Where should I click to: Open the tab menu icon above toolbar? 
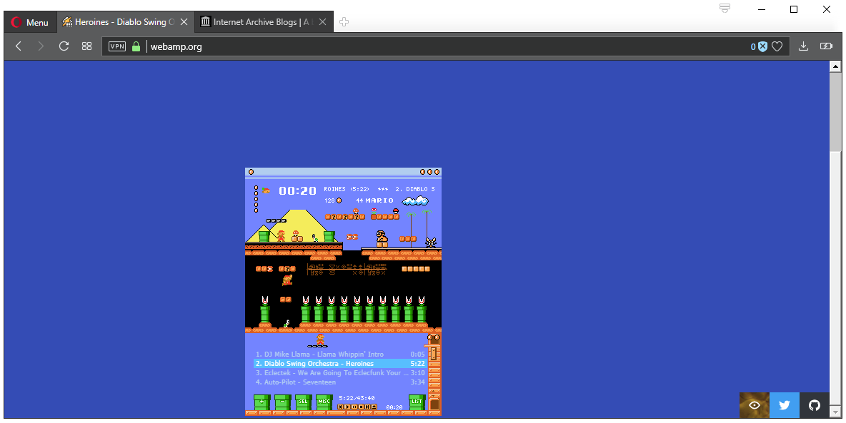click(725, 8)
